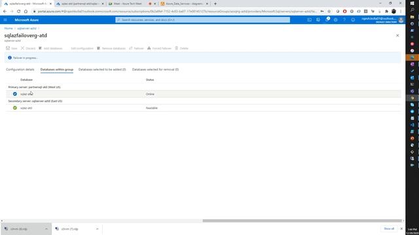The height and width of the screenshot is (235, 419).
Task: Open File Explorer from the taskbar
Action: 412,17
